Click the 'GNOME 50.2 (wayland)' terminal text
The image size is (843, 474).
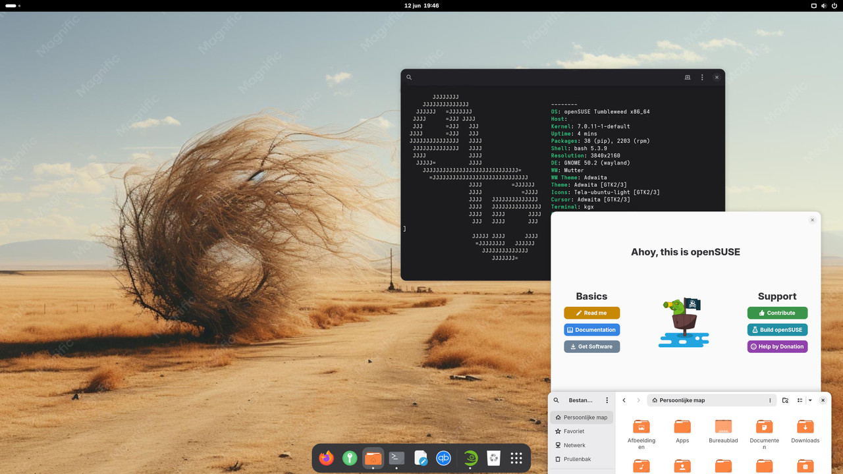[x=597, y=163]
